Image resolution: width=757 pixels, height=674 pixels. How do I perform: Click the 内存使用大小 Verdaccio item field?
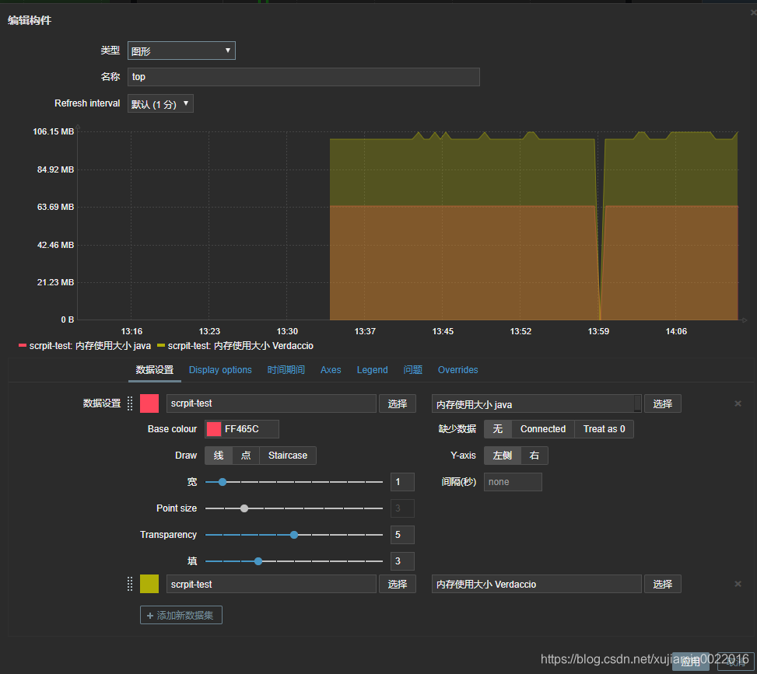(536, 584)
